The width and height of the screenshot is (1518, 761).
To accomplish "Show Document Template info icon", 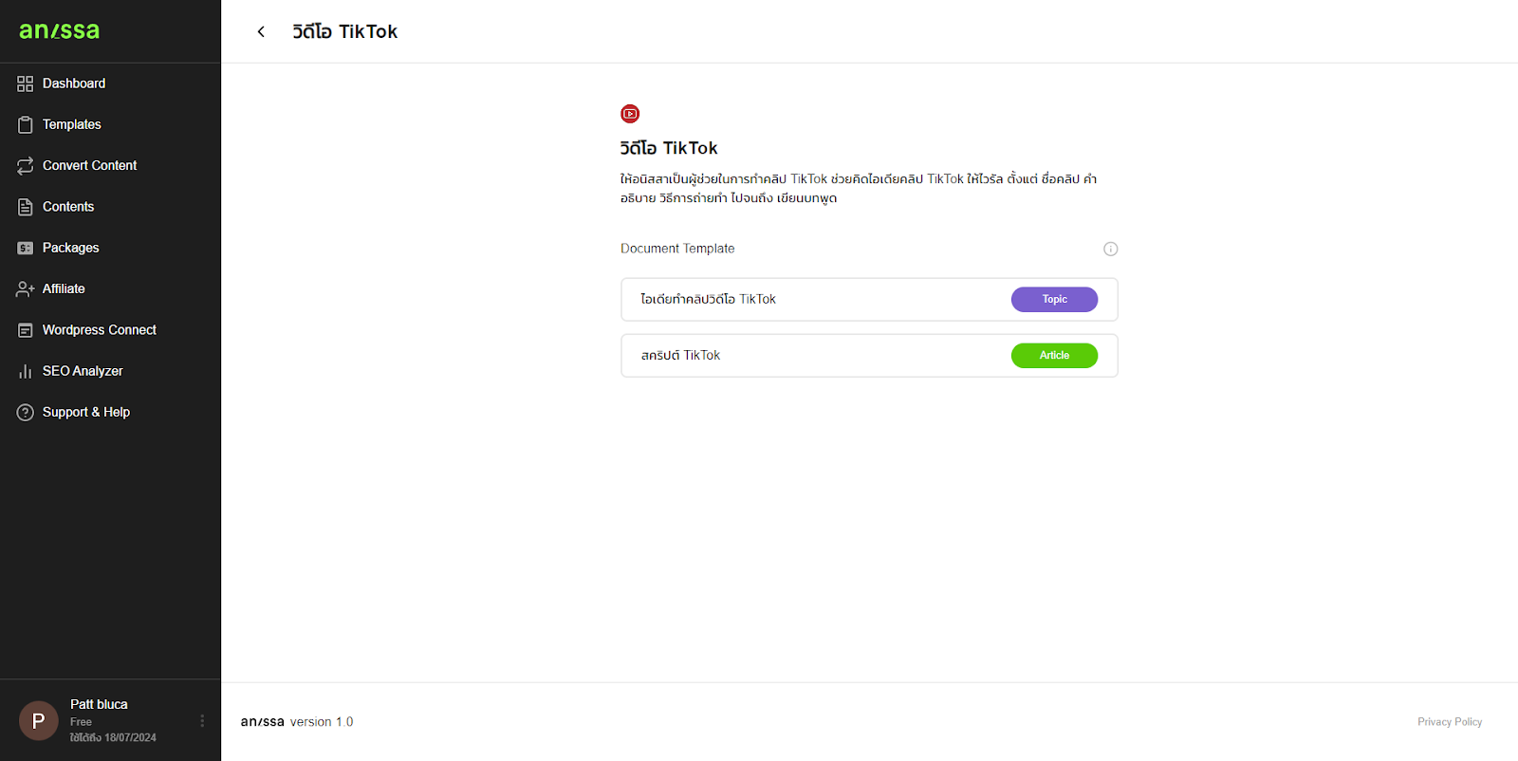I will tap(1110, 249).
